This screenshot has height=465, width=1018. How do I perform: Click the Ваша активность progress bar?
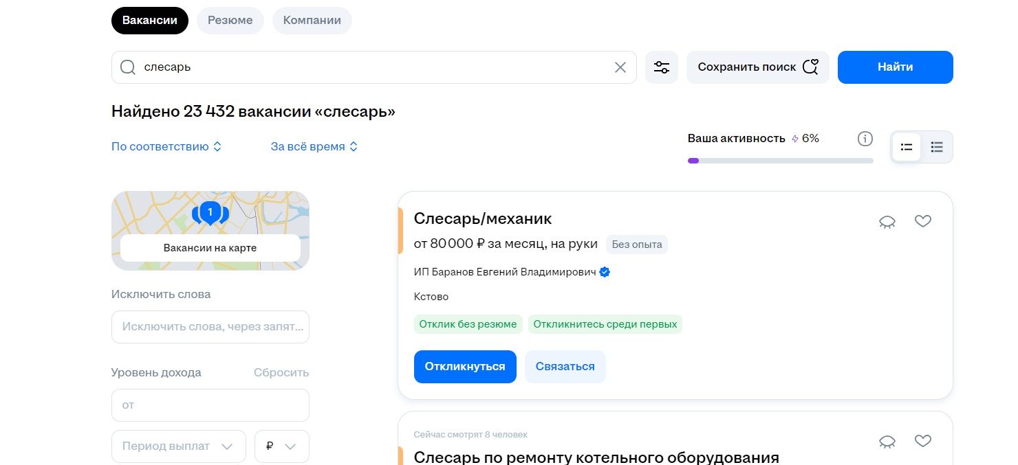point(780,161)
